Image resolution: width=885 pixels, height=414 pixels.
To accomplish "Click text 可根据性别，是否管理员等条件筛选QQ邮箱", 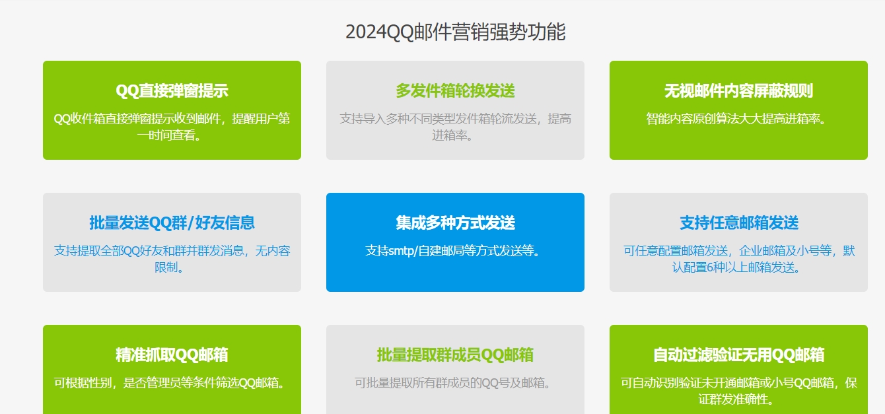I will pyautogui.click(x=168, y=383).
